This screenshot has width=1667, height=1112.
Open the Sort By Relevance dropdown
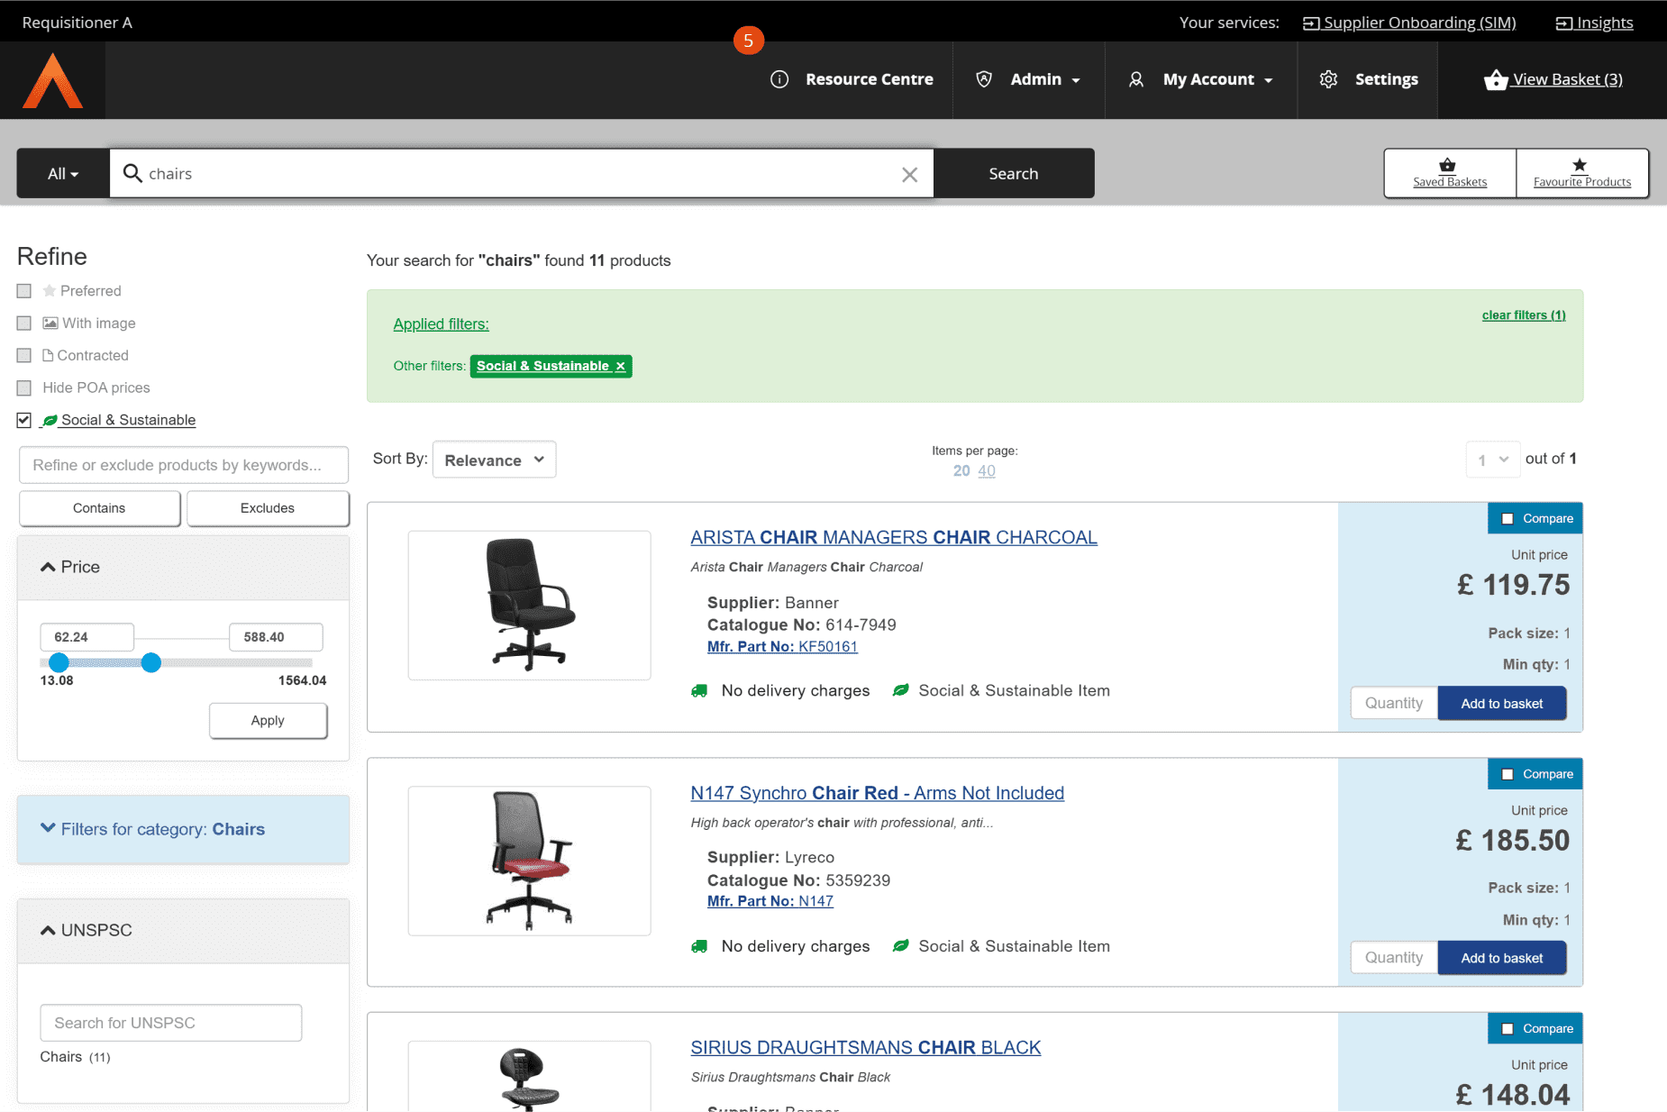coord(494,460)
